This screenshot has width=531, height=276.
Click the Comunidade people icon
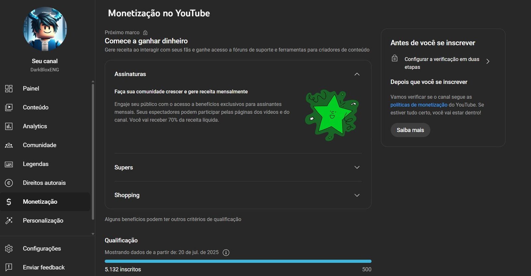click(x=9, y=145)
